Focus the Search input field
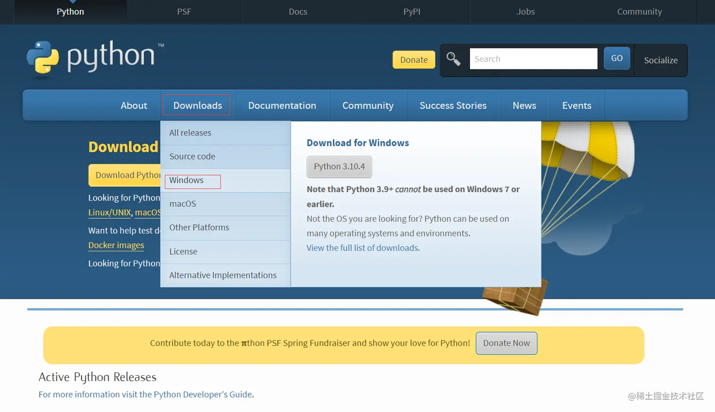715x412 pixels. (x=533, y=59)
